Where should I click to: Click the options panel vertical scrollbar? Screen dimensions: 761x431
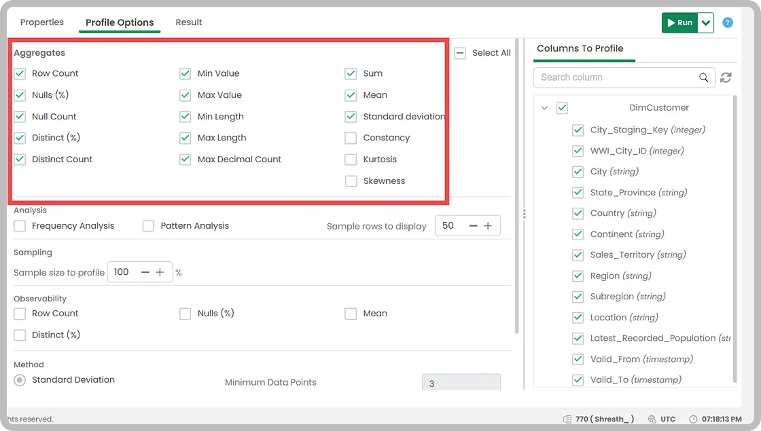(517, 187)
